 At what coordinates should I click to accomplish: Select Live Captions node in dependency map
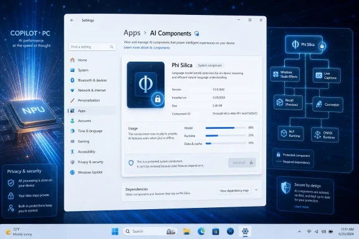[x=327, y=75]
